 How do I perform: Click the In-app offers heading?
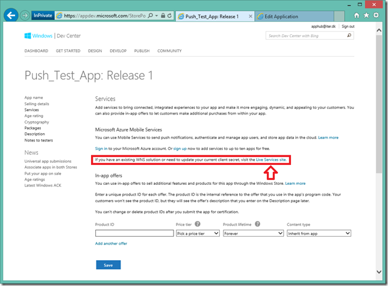(108, 175)
